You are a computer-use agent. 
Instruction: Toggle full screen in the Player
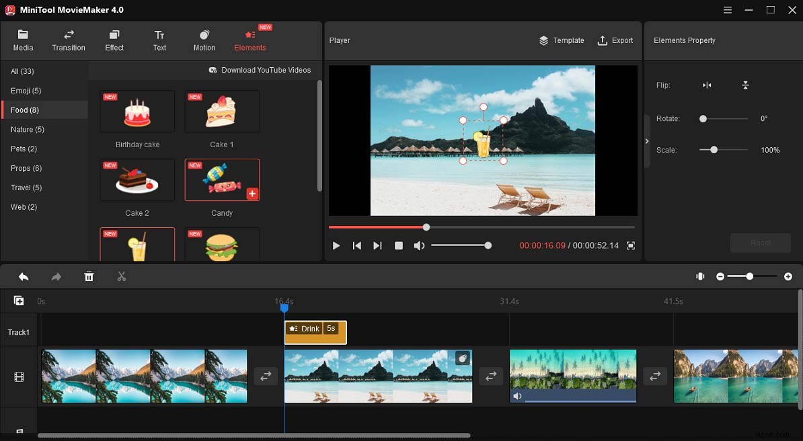tap(630, 246)
